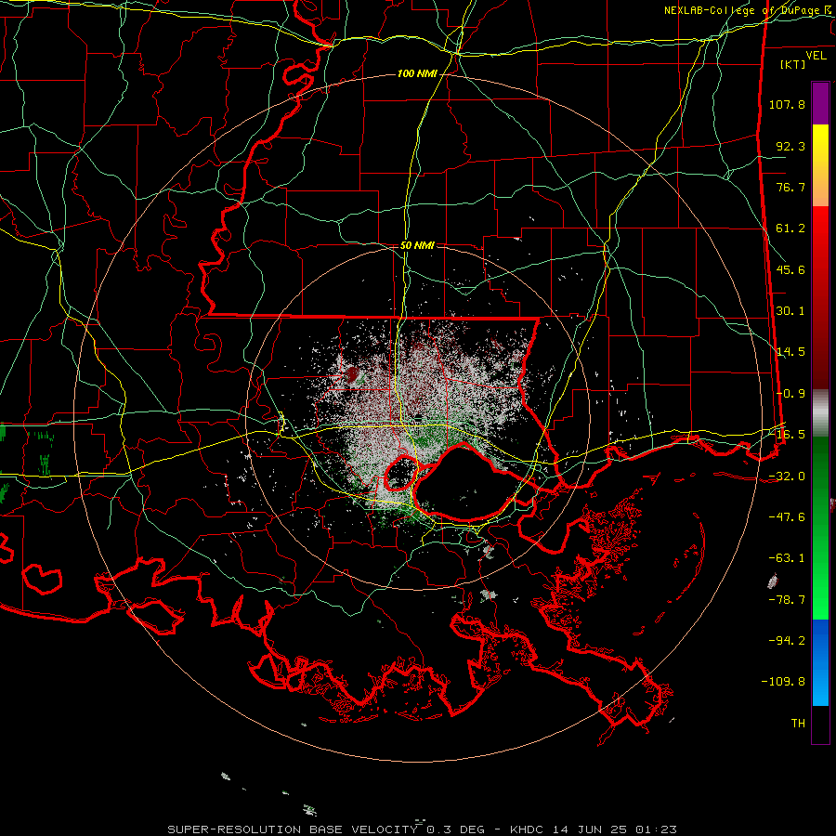Image resolution: width=836 pixels, height=836 pixels.
Task: Click the -109.8 velocity scale value
Action: point(783,682)
